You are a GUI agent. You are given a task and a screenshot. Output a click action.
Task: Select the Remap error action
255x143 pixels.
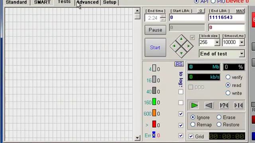click(x=193, y=124)
